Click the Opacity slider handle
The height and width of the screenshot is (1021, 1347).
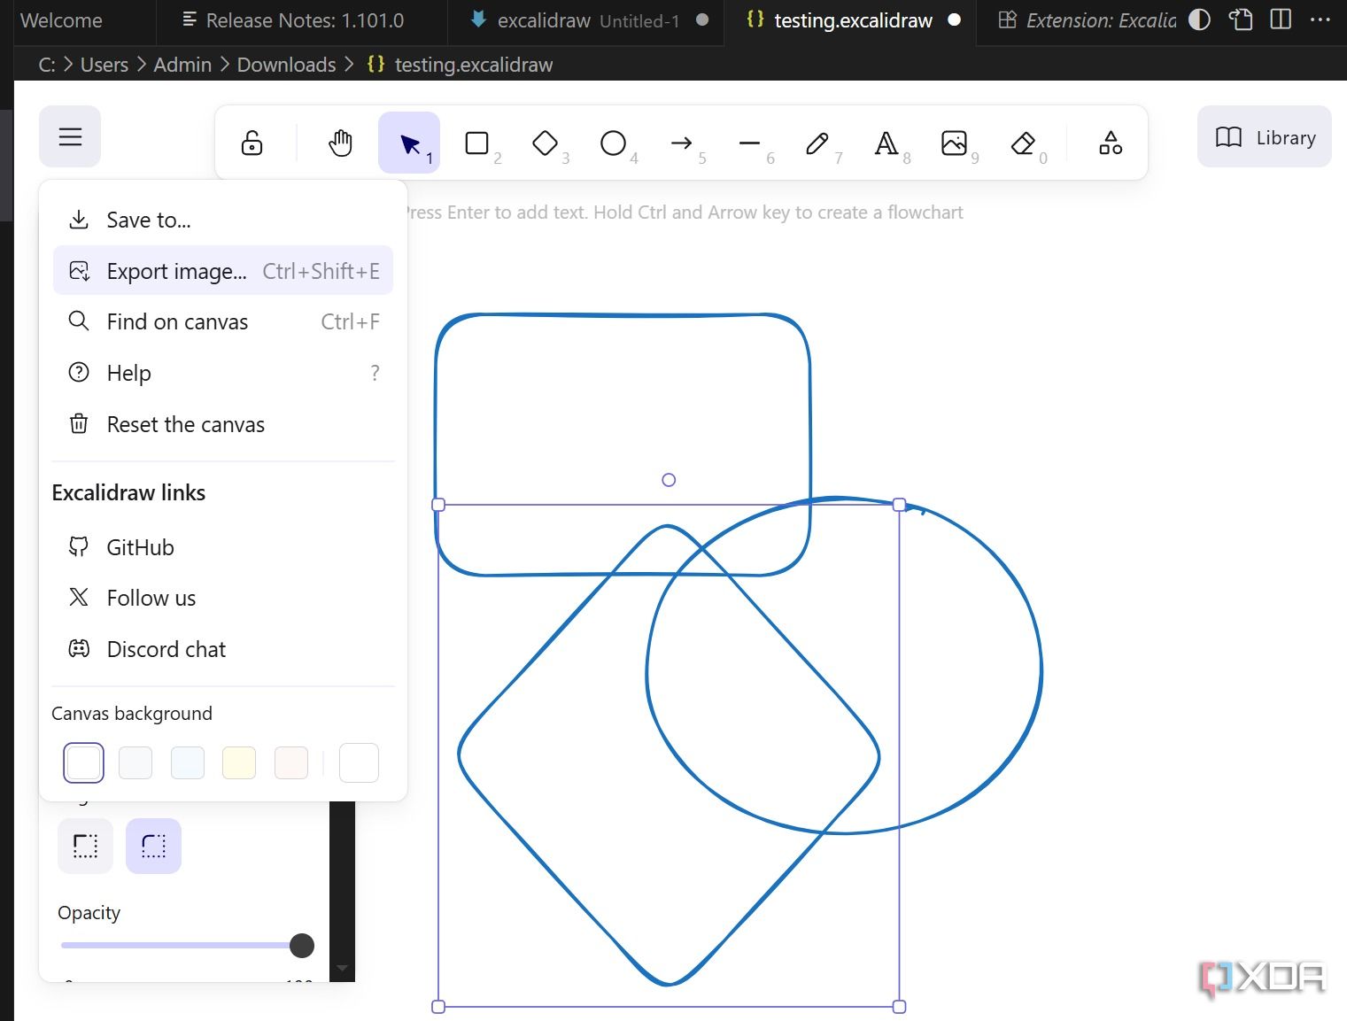302,945
